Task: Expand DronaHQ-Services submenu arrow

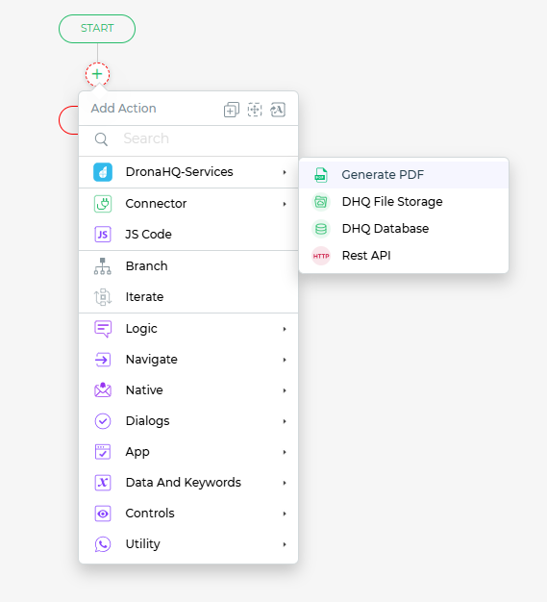Action: [x=285, y=172]
